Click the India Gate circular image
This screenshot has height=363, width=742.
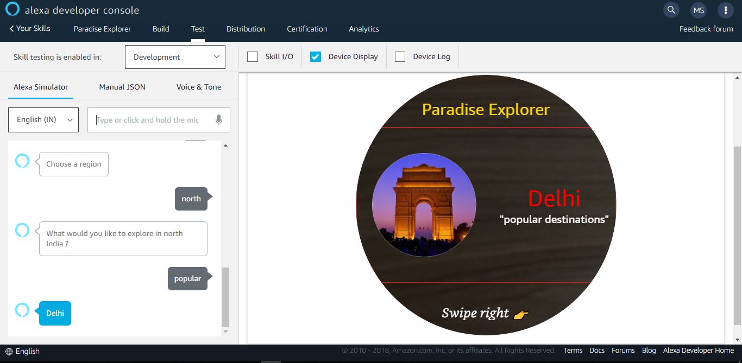tap(424, 205)
